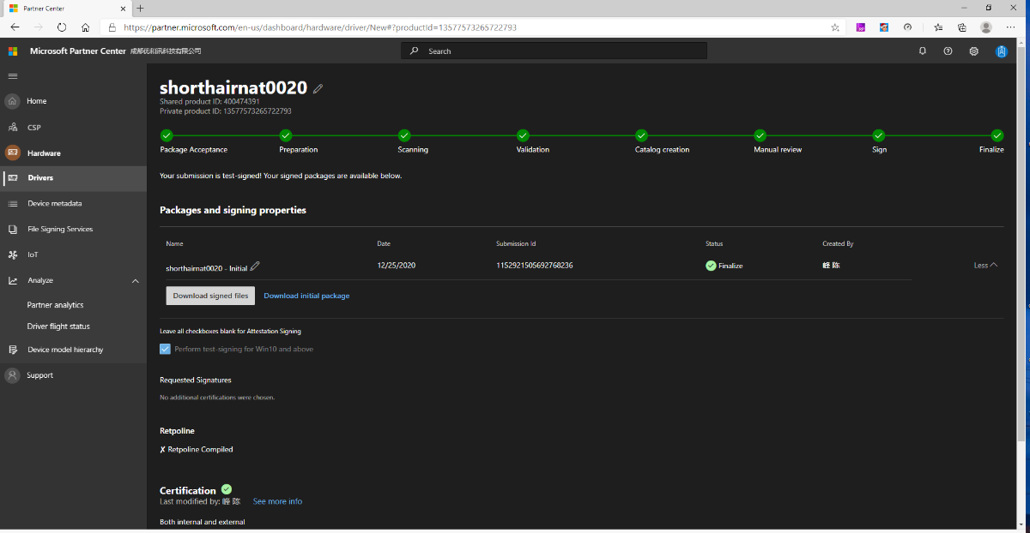This screenshot has width=1030, height=533.
Task: Click the Support person icon
Action: pyautogui.click(x=12, y=375)
